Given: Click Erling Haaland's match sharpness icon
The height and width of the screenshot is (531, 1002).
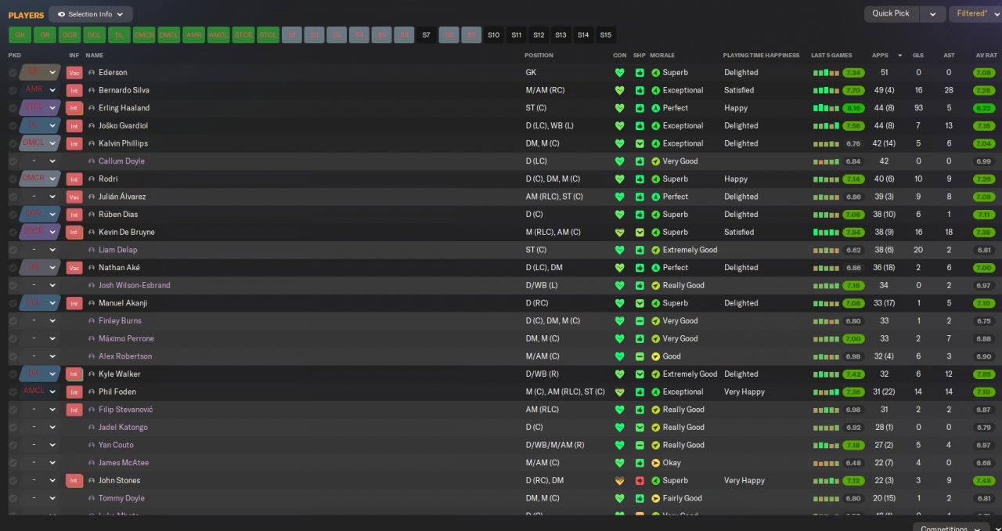Looking at the screenshot, I should click(640, 108).
